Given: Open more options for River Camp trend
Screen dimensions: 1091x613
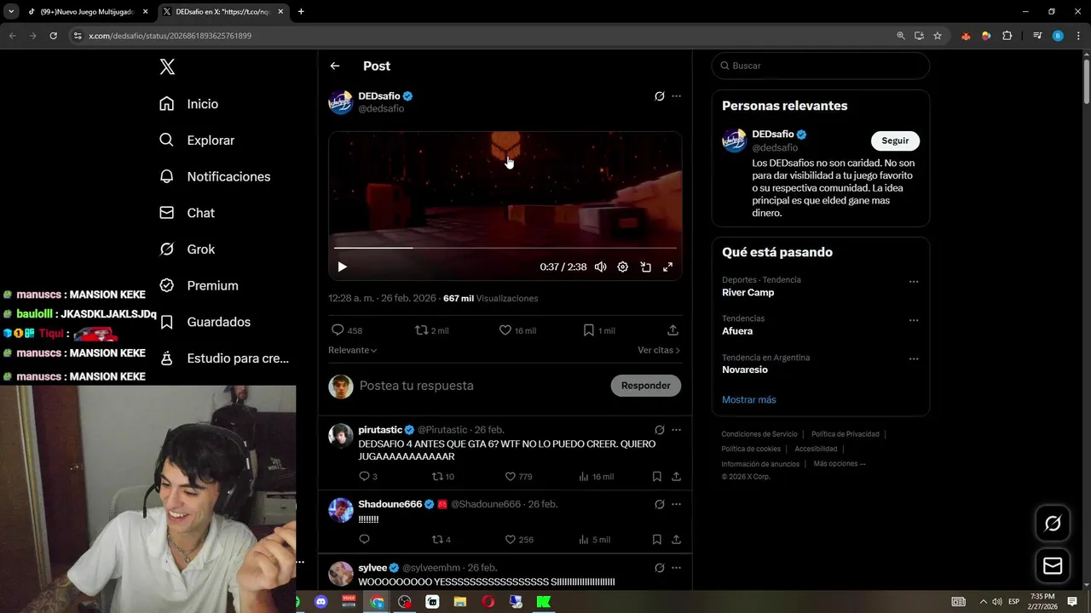Looking at the screenshot, I should 914,282.
